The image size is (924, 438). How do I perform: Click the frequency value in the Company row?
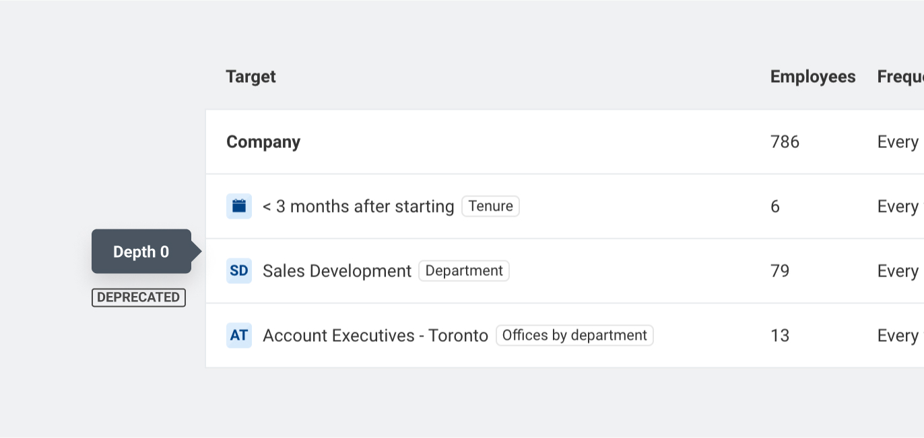[x=898, y=142]
